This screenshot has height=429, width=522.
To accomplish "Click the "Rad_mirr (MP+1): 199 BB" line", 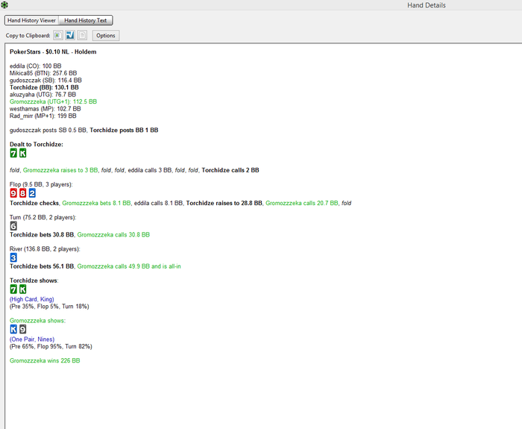I will coord(43,116).
